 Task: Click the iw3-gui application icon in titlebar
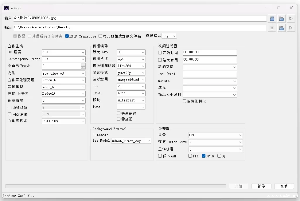click(6, 8)
